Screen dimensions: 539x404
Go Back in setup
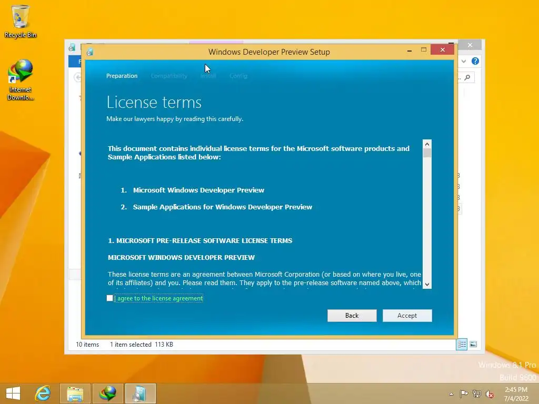[x=352, y=316]
